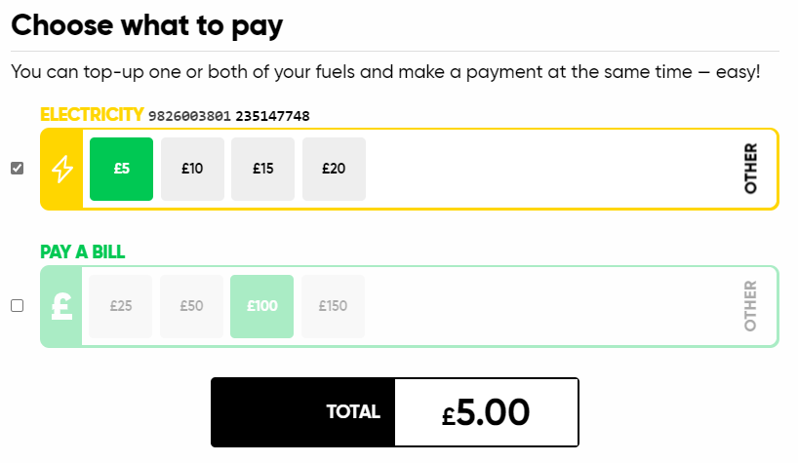Pick the £15 electricity top-up option
The width and height of the screenshot is (798, 463).
point(263,169)
